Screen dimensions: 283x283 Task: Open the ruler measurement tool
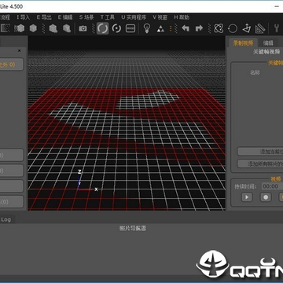(x=260, y=28)
